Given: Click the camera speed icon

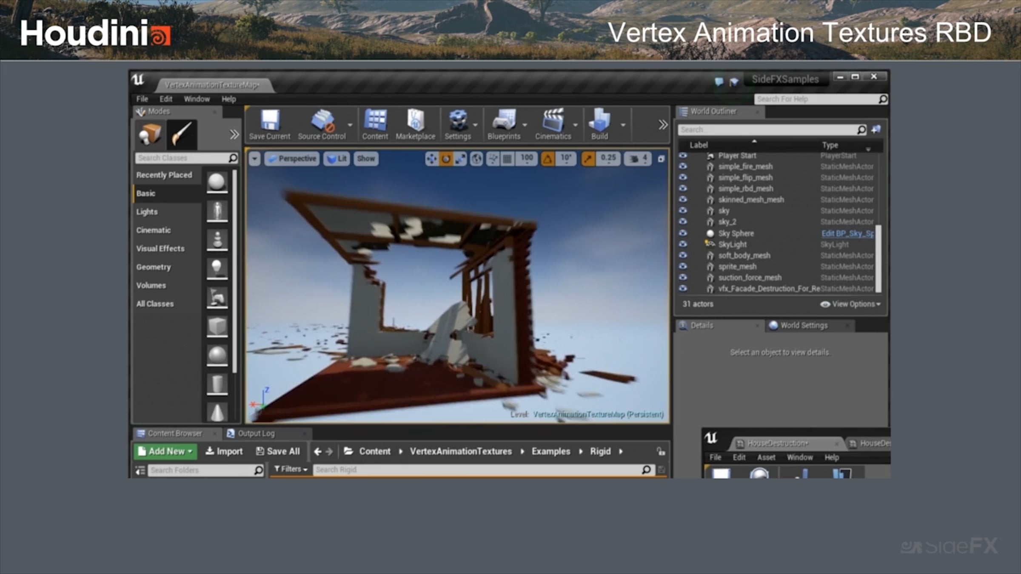Looking at the screenshot, I should pyautogui.click(x=633, y=159).
